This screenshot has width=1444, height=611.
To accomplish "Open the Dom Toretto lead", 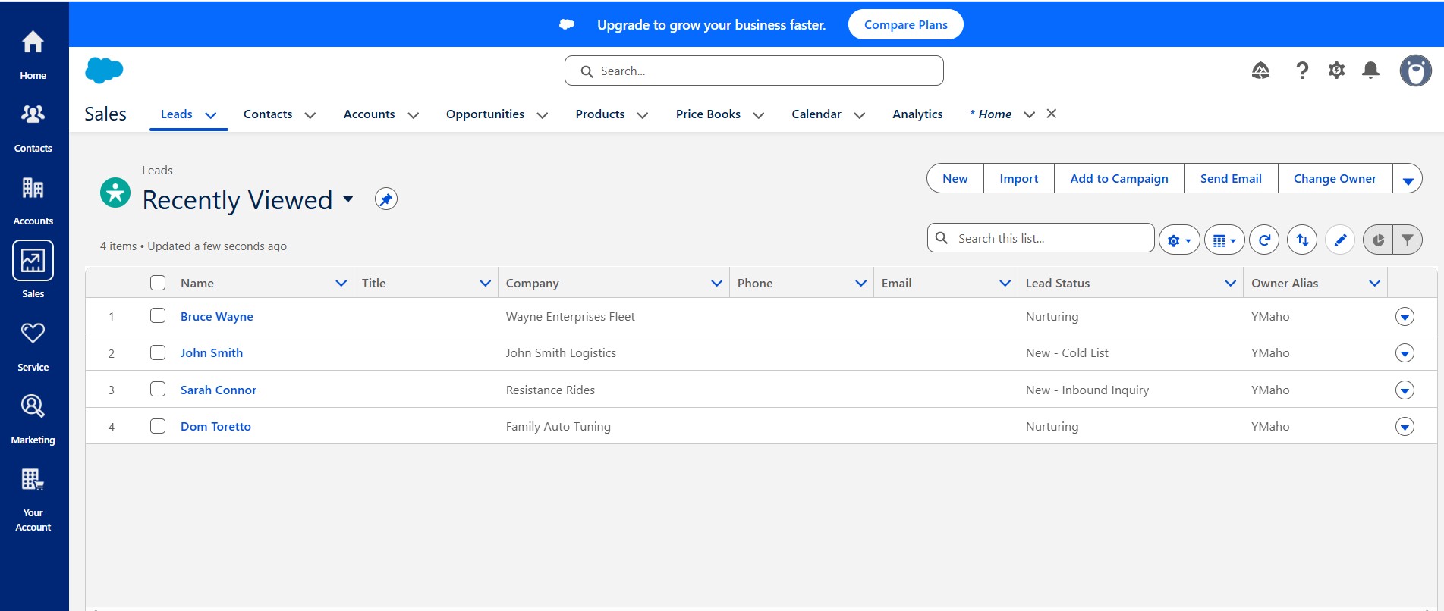I will click(x=215, y=426).
